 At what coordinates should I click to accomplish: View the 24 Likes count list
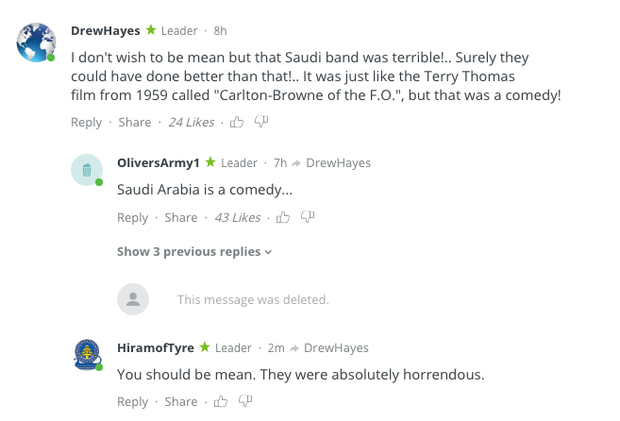pyautogui.click(x=191, y=122)
